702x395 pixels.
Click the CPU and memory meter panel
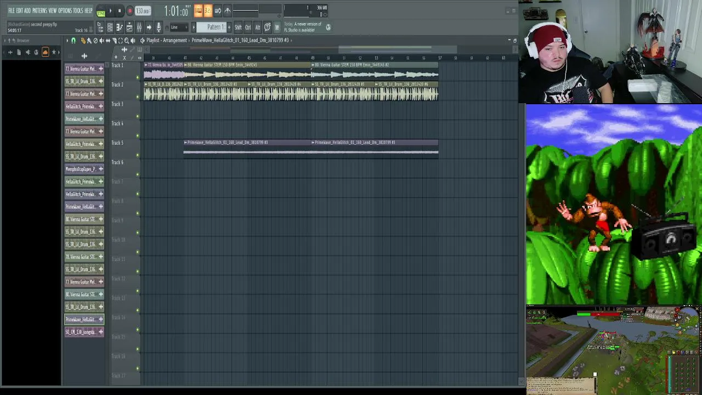click(x=306, y=11)
